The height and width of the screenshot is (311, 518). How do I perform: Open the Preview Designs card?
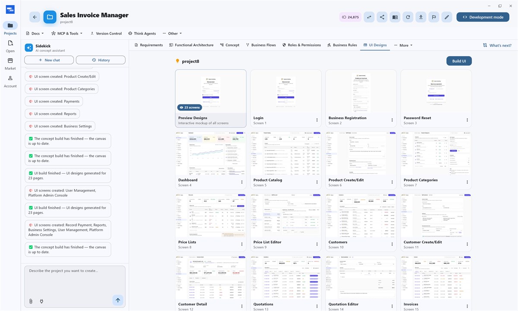pos(211,98)
